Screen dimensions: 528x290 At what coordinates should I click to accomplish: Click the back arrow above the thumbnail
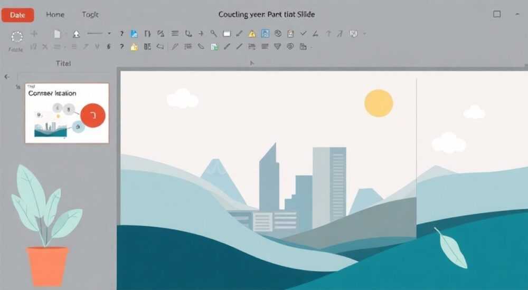pyautogui.click(x=7, y=76)
